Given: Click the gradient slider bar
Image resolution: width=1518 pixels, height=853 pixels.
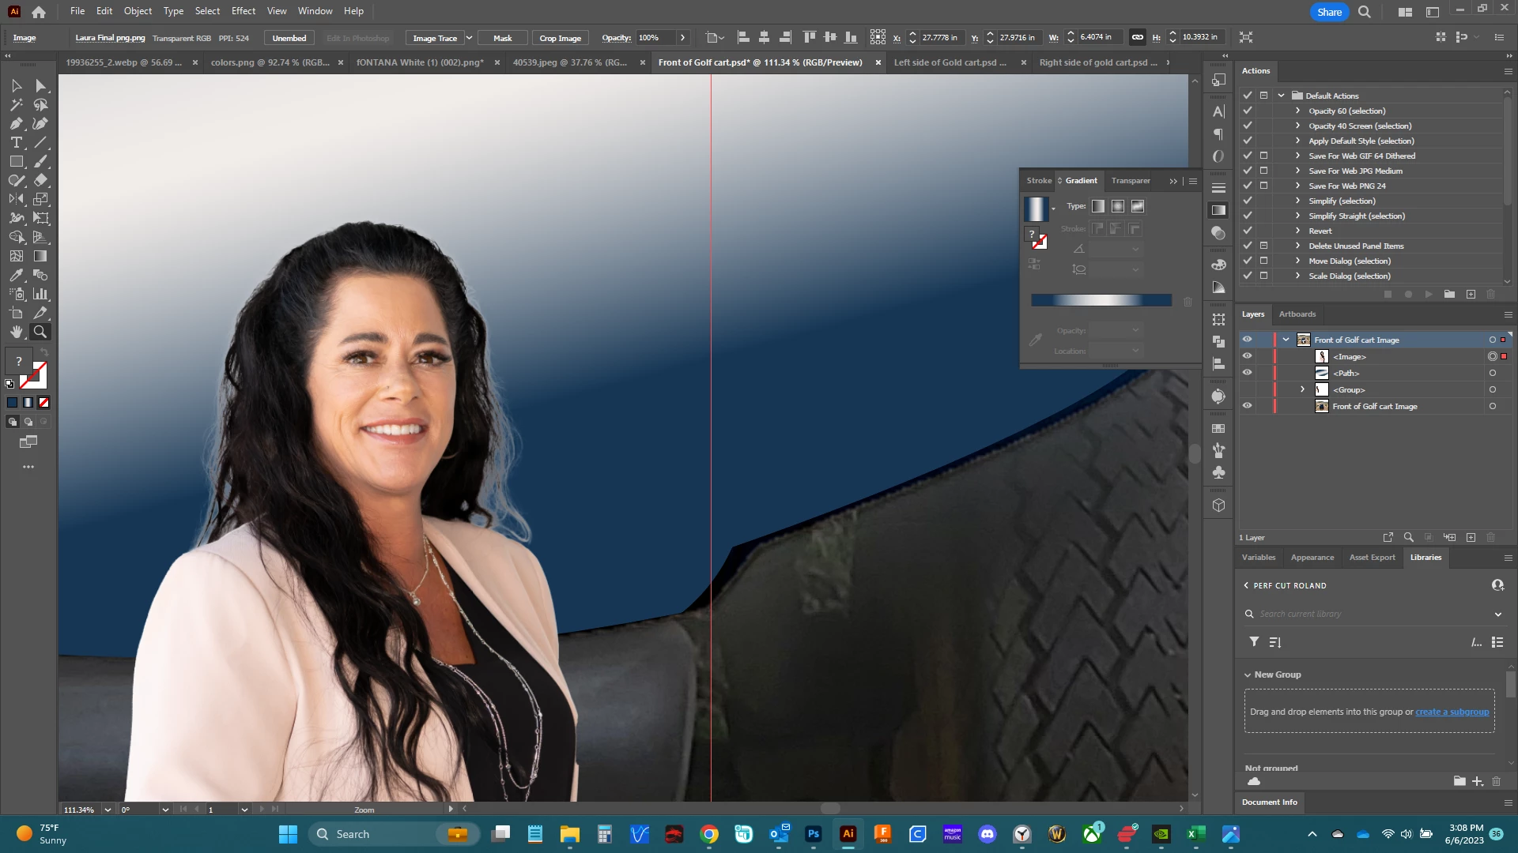Looking at the screenshot, I should pyautogui.click(x=1101, y=300).
